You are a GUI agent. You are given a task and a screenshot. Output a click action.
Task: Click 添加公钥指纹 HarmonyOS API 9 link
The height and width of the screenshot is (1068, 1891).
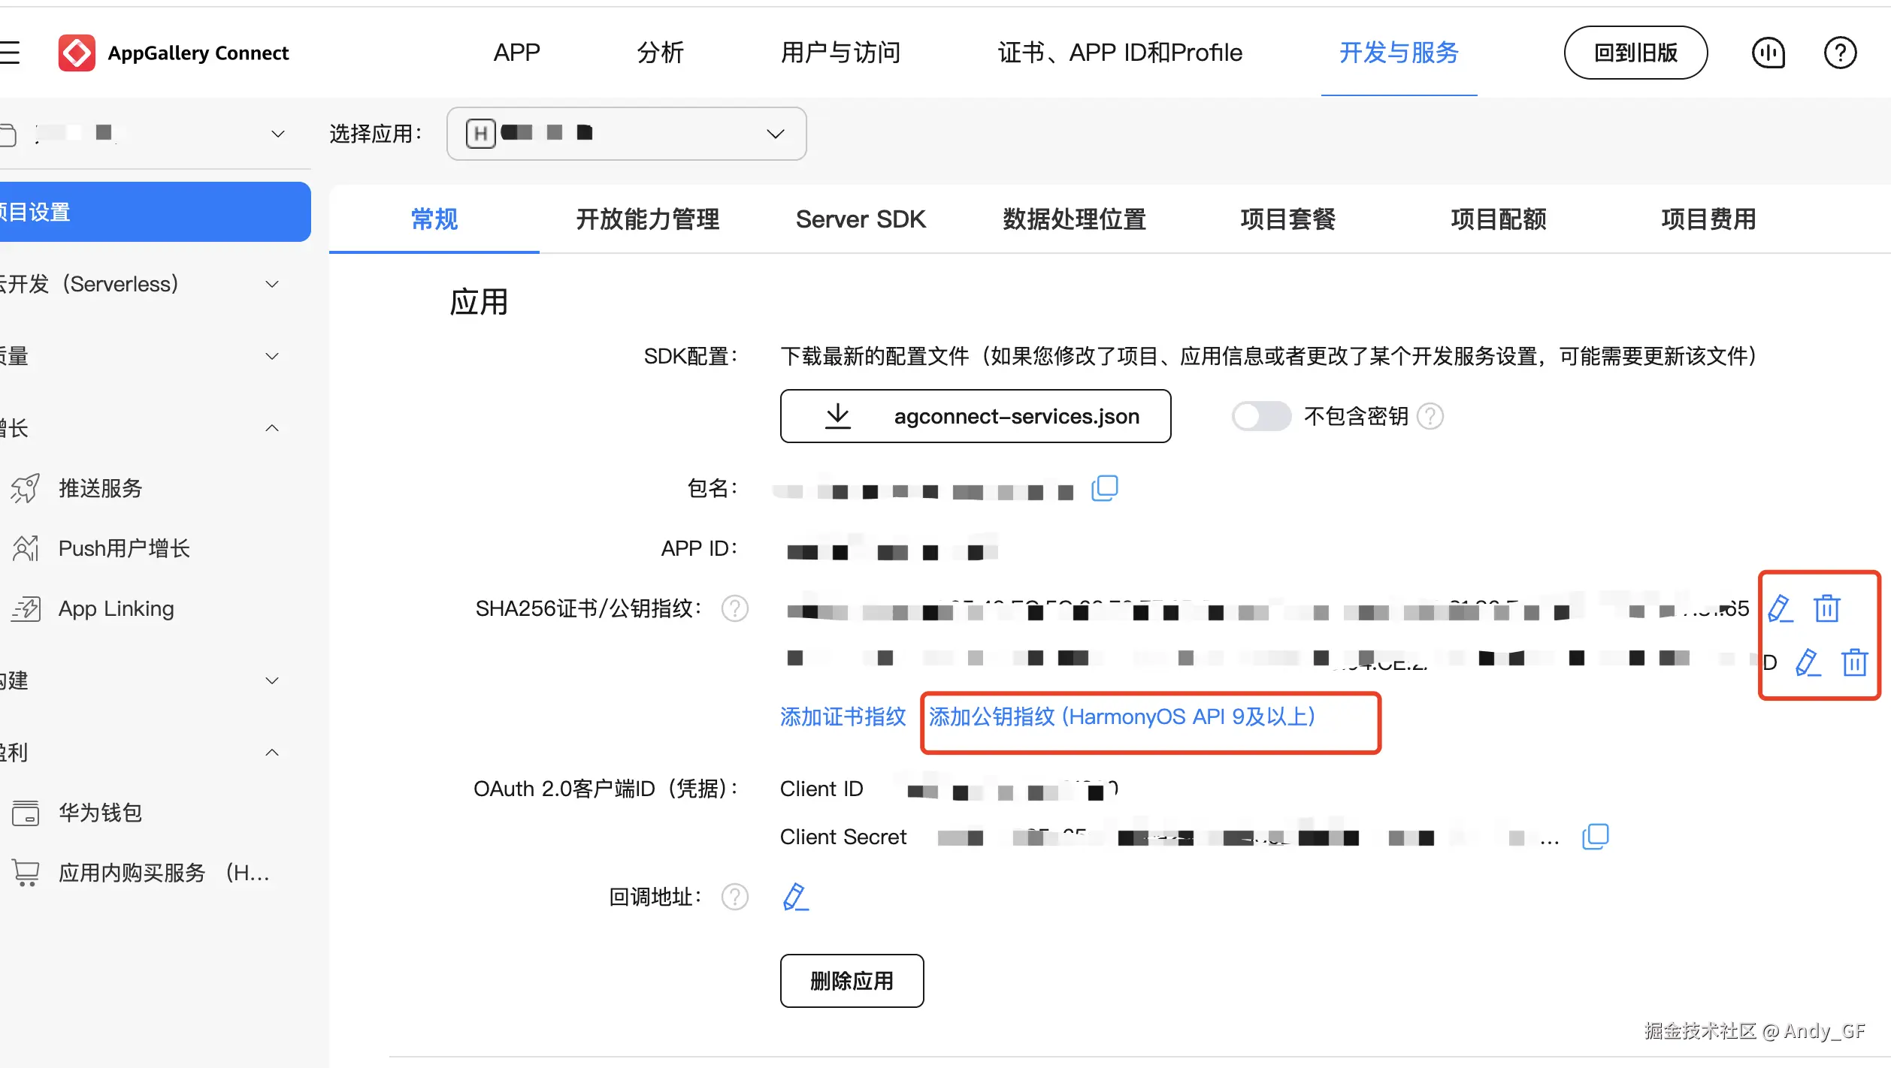(1121, 717)
